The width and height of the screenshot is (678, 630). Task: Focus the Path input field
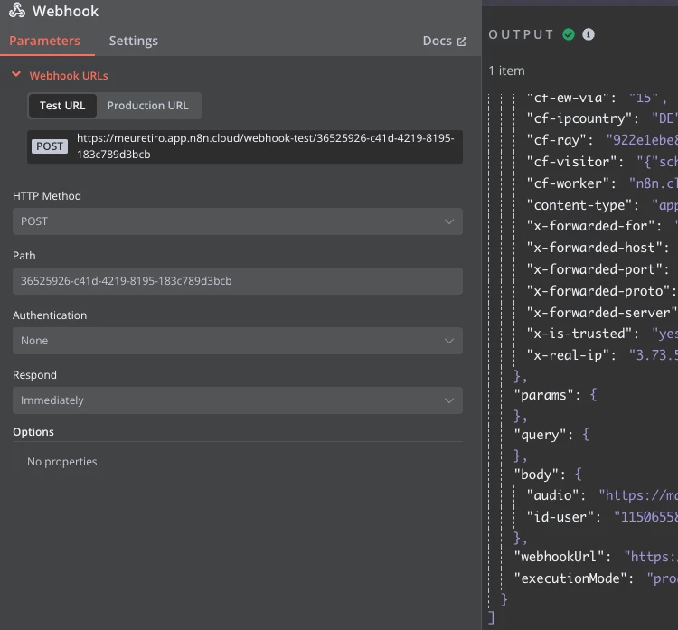tap(237, 281)
